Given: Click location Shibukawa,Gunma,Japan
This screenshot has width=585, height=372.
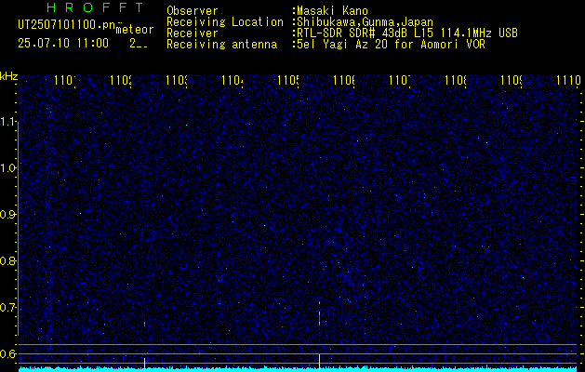Looking at the screenshot, I should pyautogui.click(x=366, y=22).
